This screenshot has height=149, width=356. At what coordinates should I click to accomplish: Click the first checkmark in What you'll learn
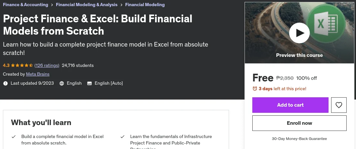click(x=14, y=137)
